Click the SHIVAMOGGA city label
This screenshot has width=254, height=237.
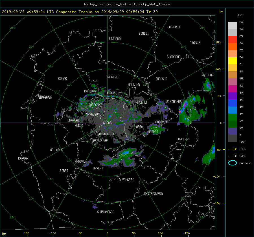[106, 212]
